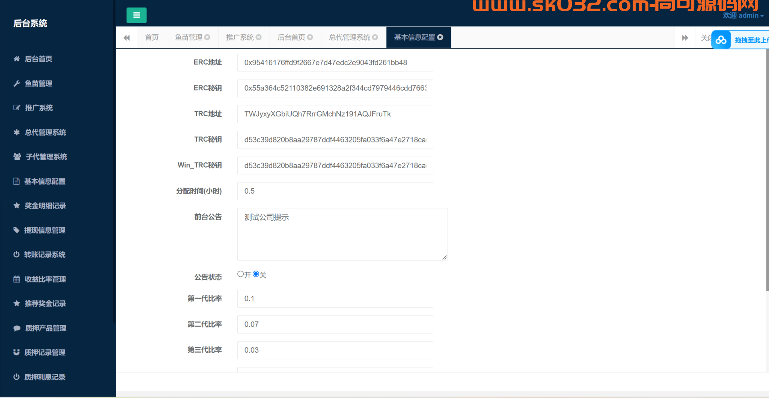
Task: Click the home icon beside 后台首页
Action: 17,59
